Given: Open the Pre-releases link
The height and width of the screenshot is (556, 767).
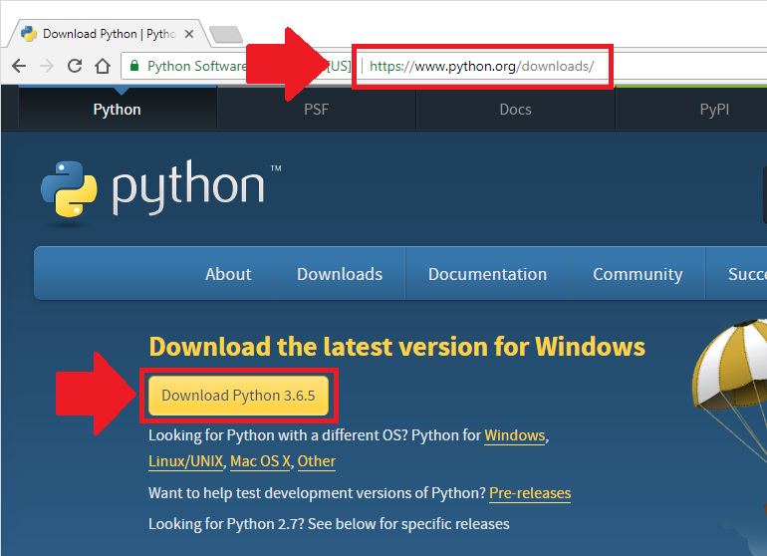Looking at the screenshot, I should 530,493.
